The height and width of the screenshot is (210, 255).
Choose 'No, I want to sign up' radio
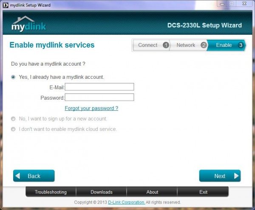point(13,119)
